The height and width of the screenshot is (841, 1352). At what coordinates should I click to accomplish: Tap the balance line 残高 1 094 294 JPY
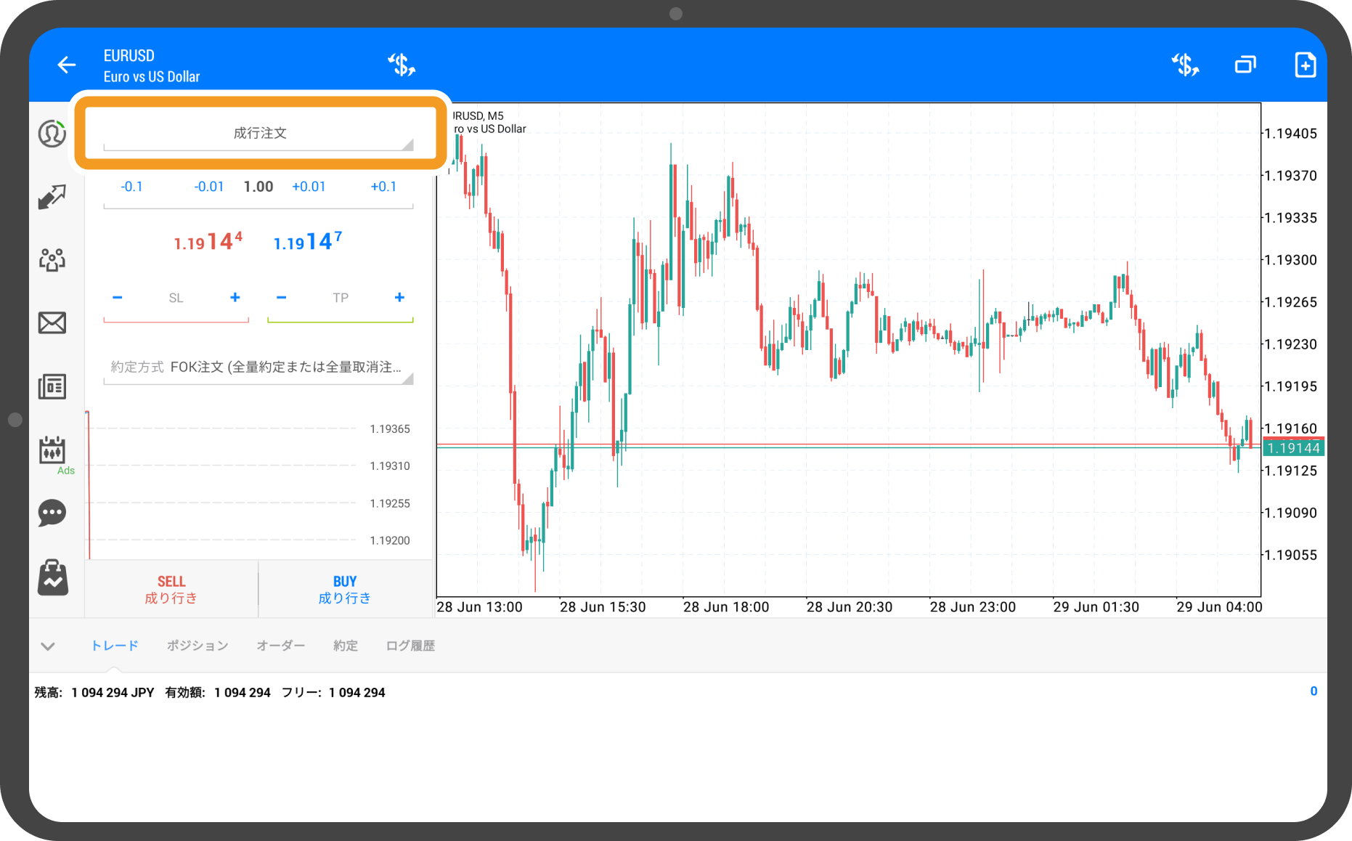tap(94, 693)
